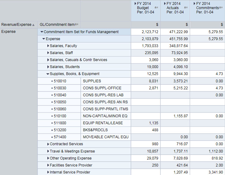The image size is (225, 175).
Task: Expand Salaries, Casuals & Contr Services
Action: tap(48, 60)
